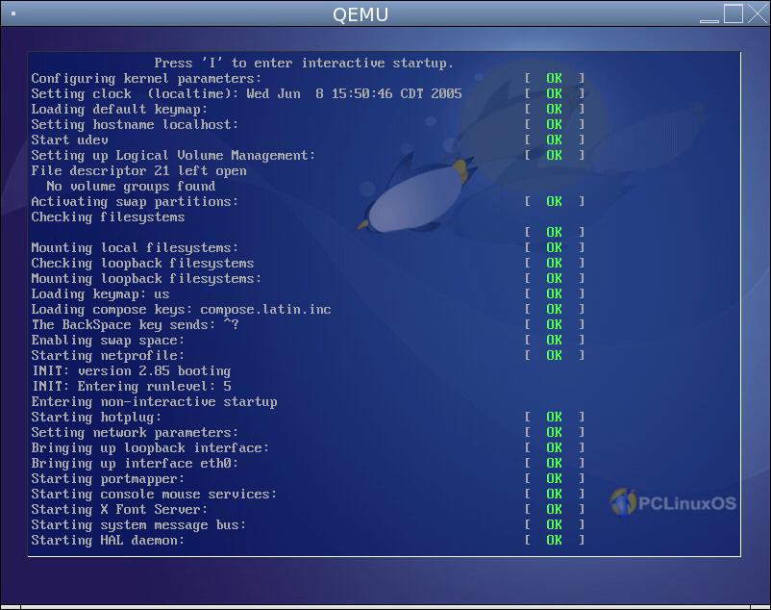Viewport: 771px width, 610px height.
Task: Maximize the QEMU window
Action: 734,13
